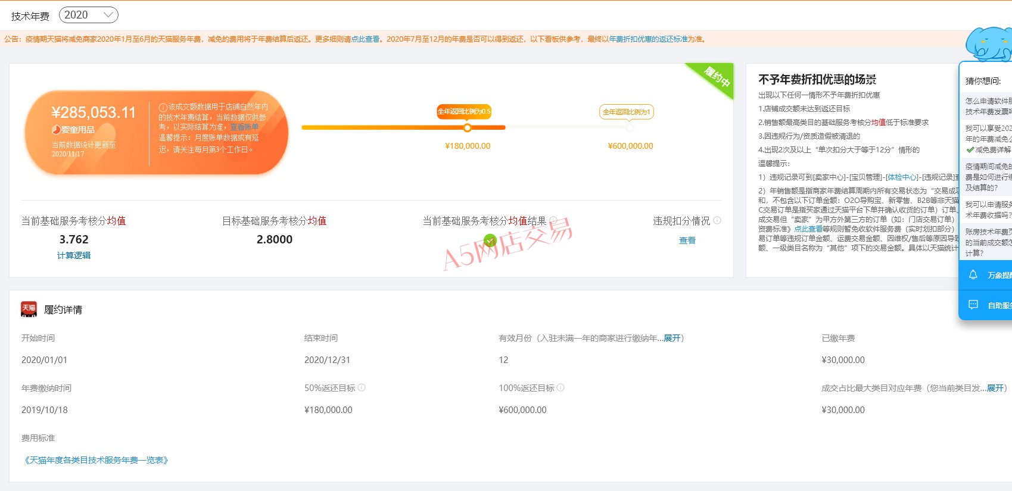Image resolution: width=1012 pixels, height=491 pixels.
Task: Click info icon next to 50%返还目标
Action: coord(362,387)
